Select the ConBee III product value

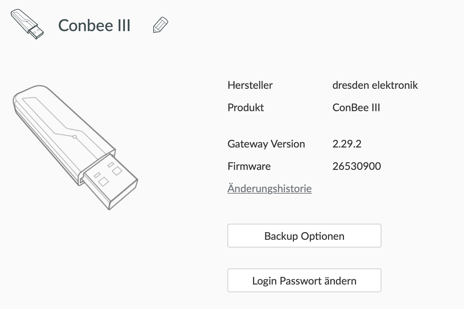click(356, 107)
